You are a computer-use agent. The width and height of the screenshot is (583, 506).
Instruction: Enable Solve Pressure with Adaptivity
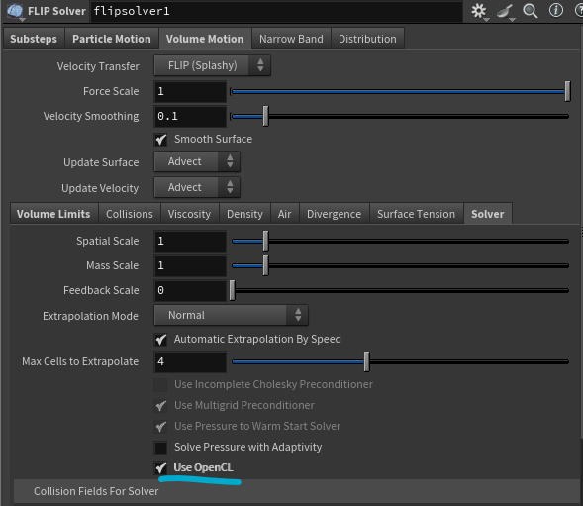tap(160, 448)
